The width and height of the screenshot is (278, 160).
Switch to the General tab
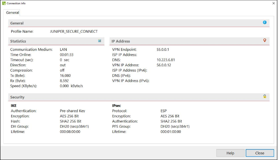click(x=13, y=13)
